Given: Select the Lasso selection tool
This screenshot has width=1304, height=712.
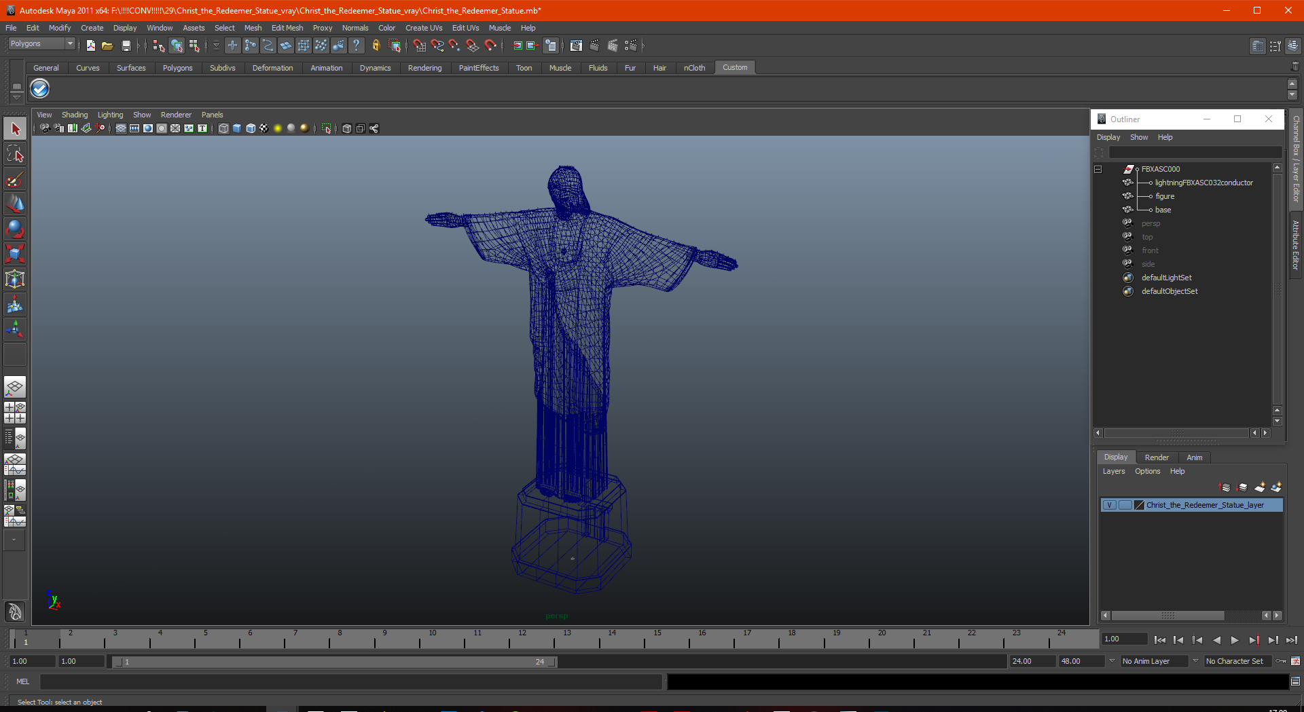Looking at the screenshot, I should click(x=15, y=154).
